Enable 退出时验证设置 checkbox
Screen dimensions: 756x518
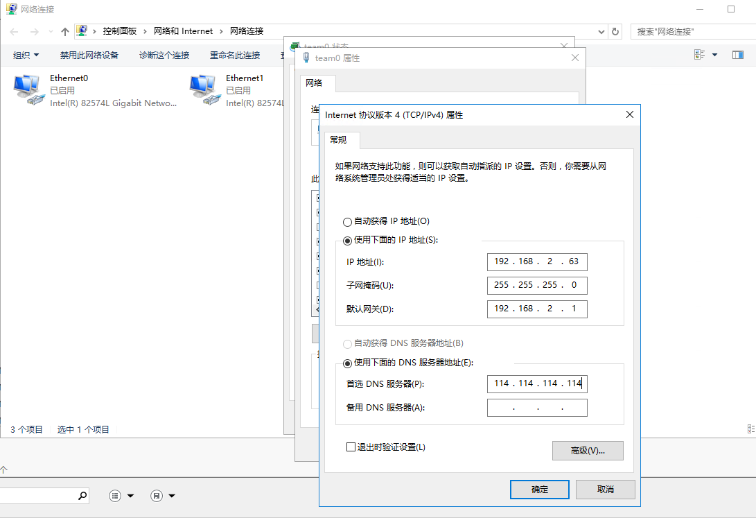[x=351, y=447]
